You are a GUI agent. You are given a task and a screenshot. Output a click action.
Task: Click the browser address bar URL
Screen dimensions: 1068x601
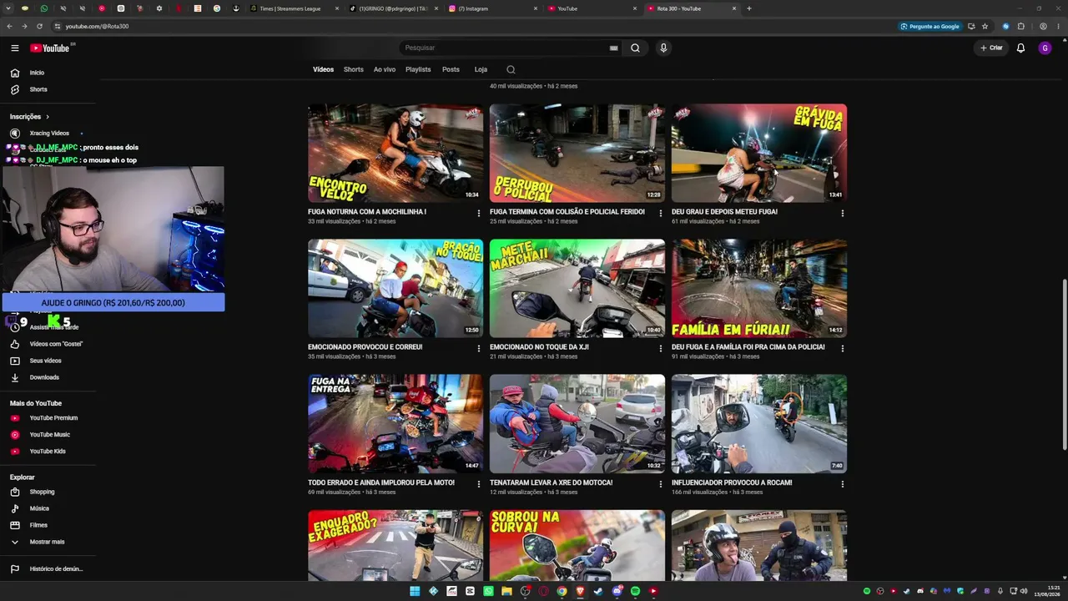pos(98,26)
